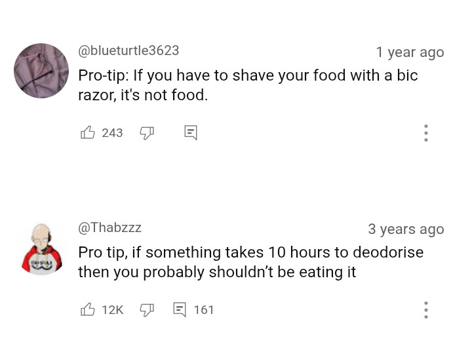472x352 pixels.
Task: Open three-dot menu for Thabzzz's comment
Action: pos(426,310)
